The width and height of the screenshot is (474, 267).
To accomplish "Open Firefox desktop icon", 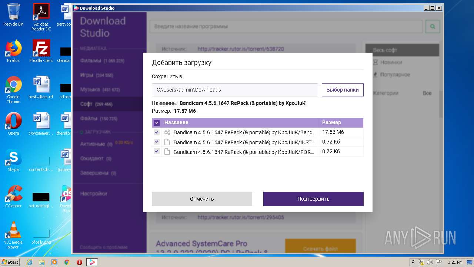I will [13, 51].
